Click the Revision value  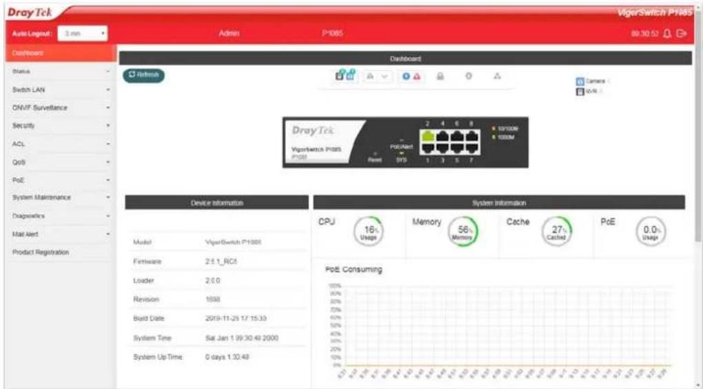click(213, 299)
